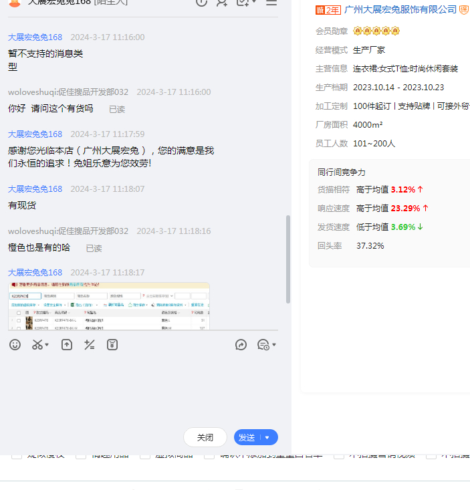Image resolution: width=470 pixels, height=490 pixels.
Task: Focus the message input area
Action: (144, 388)
